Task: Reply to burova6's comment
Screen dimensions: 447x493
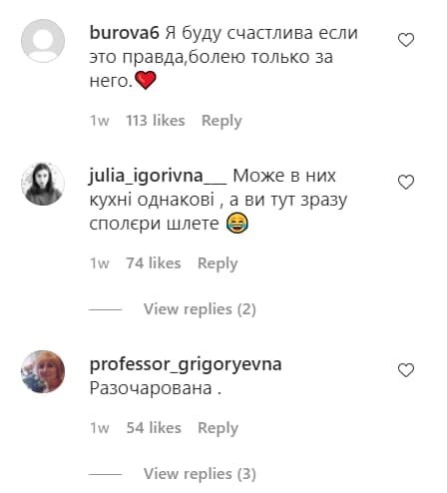Action: point(222,121)
